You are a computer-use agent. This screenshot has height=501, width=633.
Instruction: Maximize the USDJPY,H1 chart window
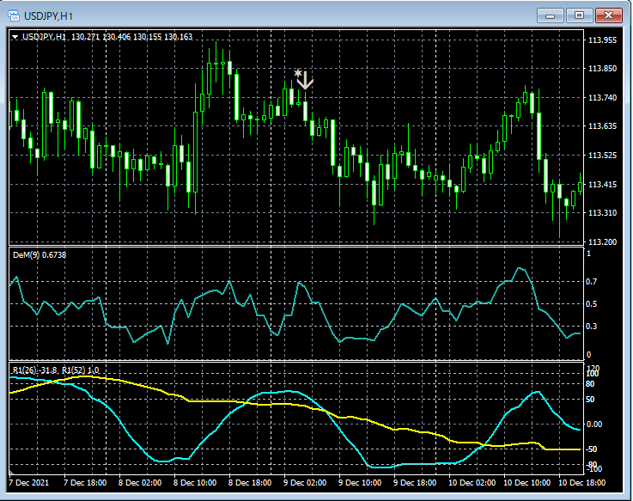pos(579,15)
